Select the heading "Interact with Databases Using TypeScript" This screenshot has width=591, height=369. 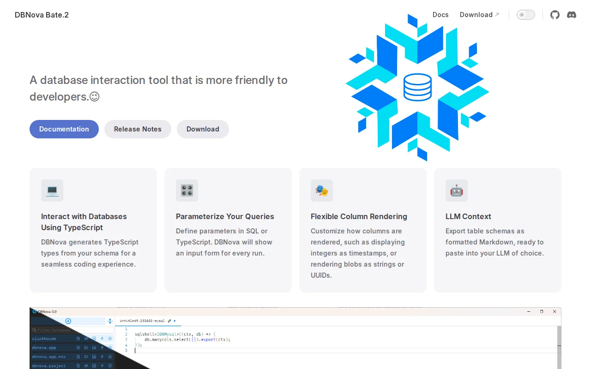(x=84, y=222)
